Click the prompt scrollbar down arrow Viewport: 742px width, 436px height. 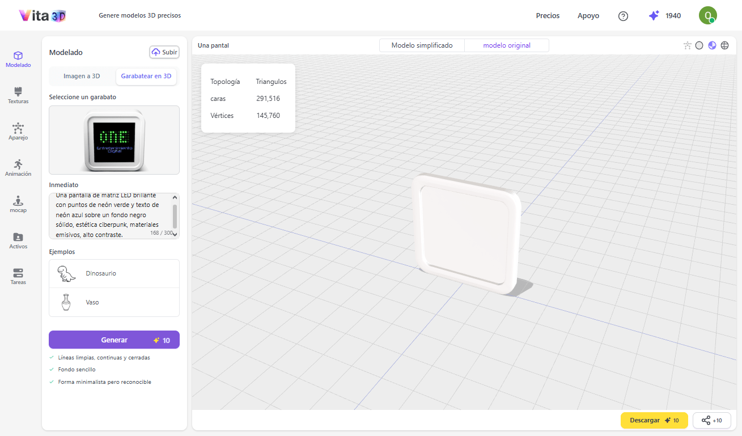point(175,234)
